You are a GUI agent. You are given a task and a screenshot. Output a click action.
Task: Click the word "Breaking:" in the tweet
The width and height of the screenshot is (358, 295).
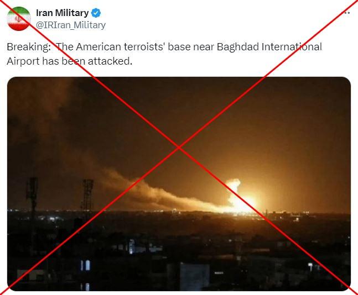(29, 47)
